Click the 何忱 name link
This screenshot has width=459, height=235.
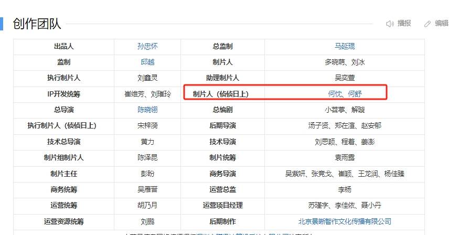[x=335, y=94]
